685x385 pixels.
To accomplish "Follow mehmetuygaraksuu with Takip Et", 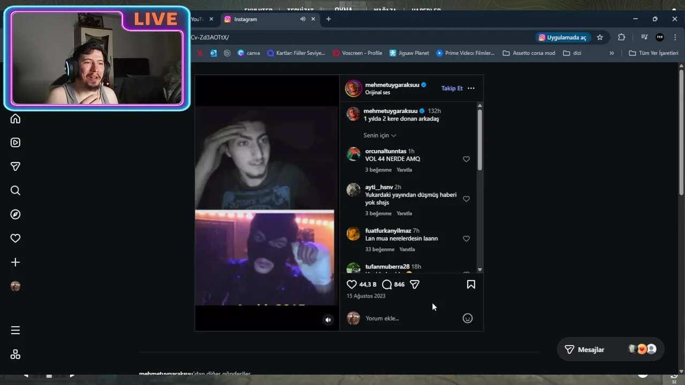I will pos(452,88).
